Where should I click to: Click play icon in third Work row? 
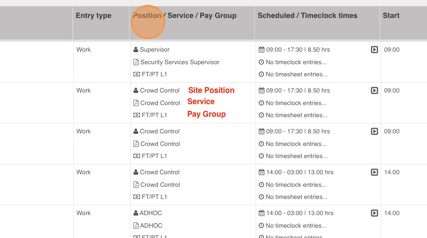[374, 132]
